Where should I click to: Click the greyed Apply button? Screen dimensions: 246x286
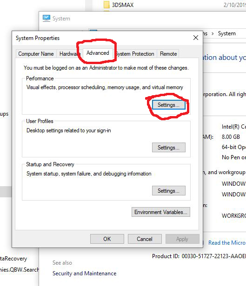pos(182,239)
